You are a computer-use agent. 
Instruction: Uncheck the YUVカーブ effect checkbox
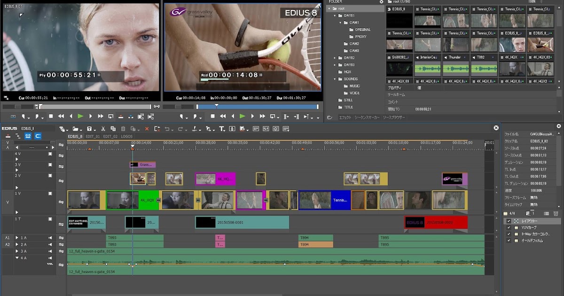tap(509, 227)
